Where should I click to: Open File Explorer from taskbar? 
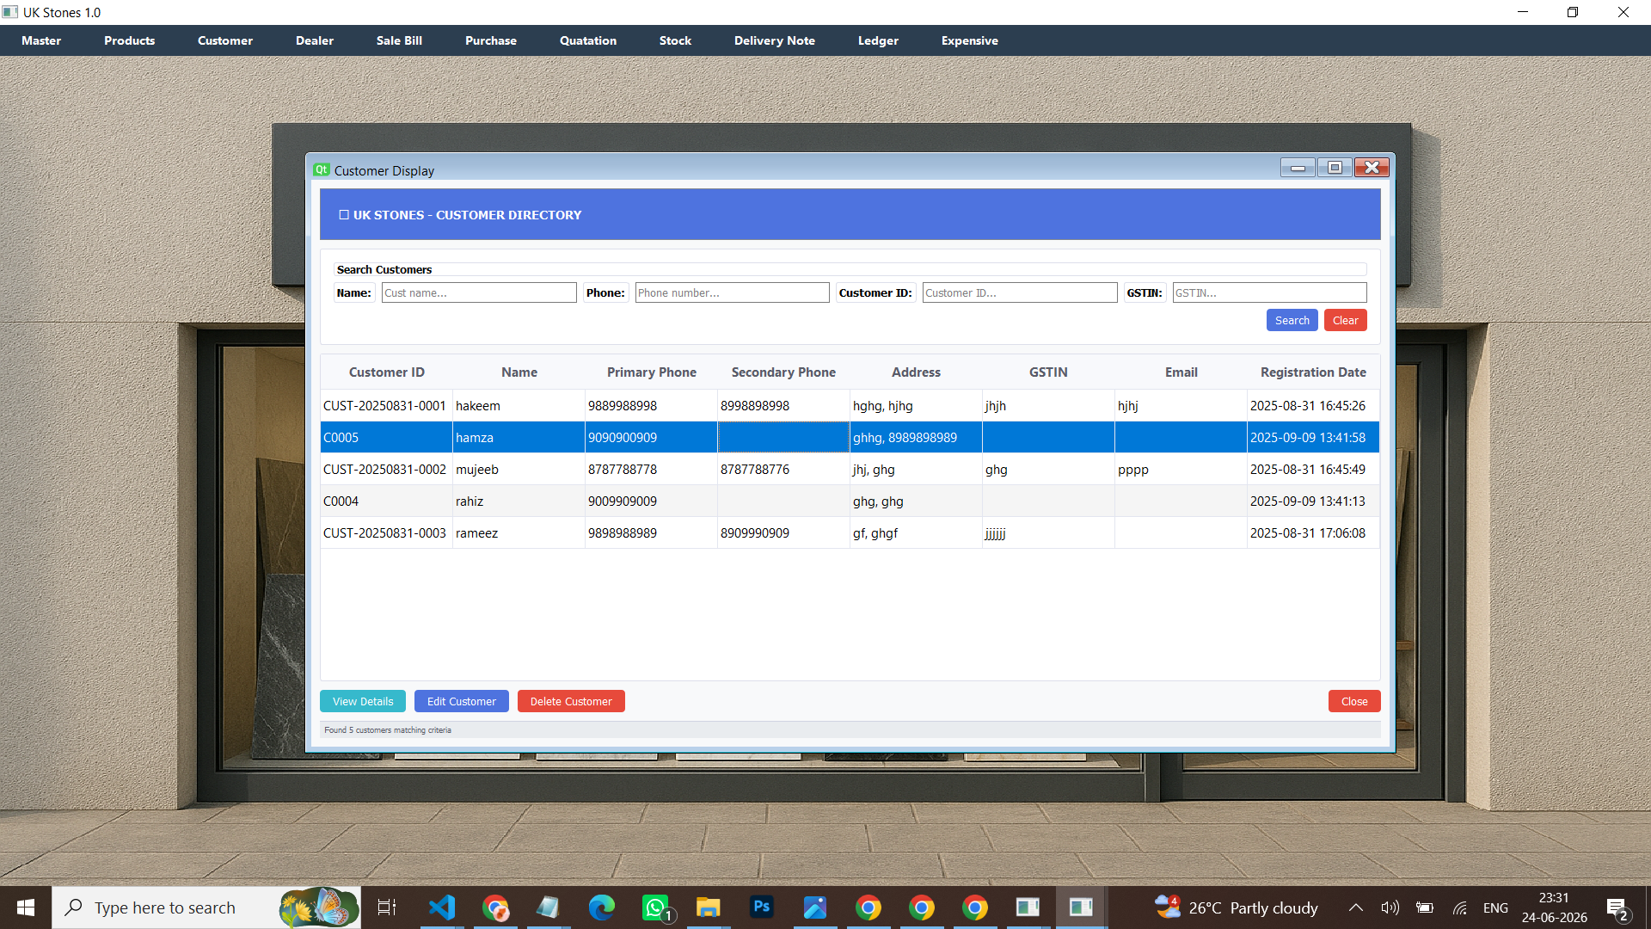tap(709, 907)
